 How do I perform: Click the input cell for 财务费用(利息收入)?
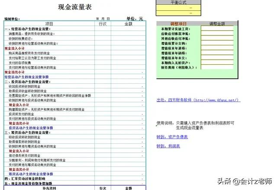tap(217, 67)
